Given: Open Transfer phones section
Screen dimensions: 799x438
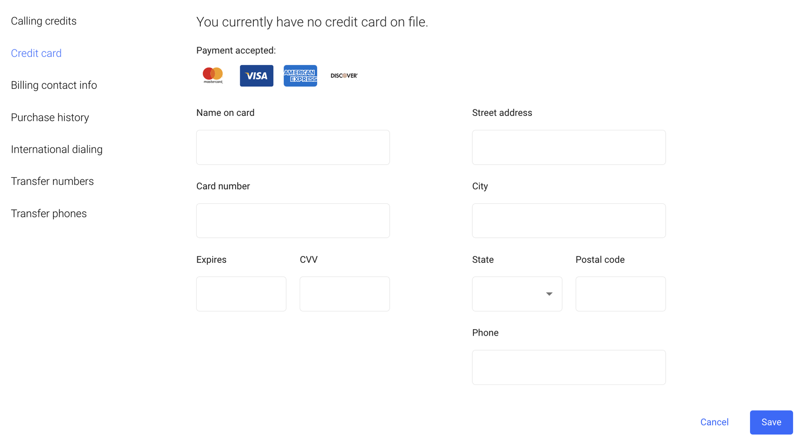Looking at the screenshot, I should [x=49, y=214].
